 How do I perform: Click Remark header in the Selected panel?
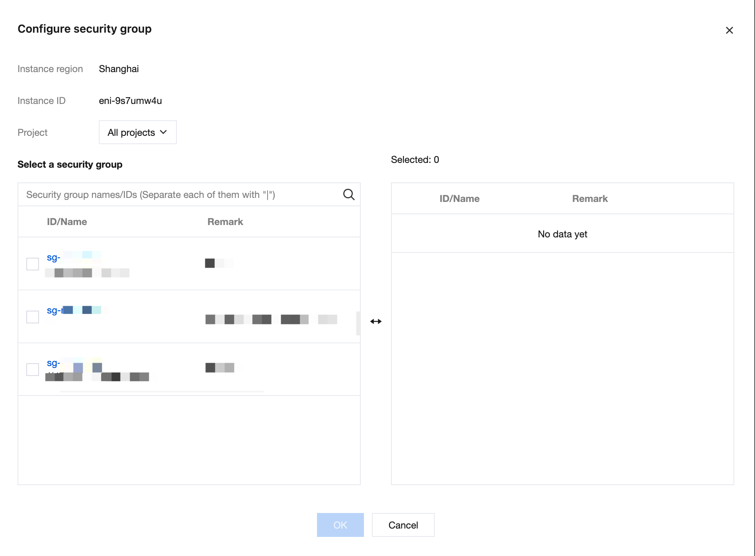coord(590,199)
